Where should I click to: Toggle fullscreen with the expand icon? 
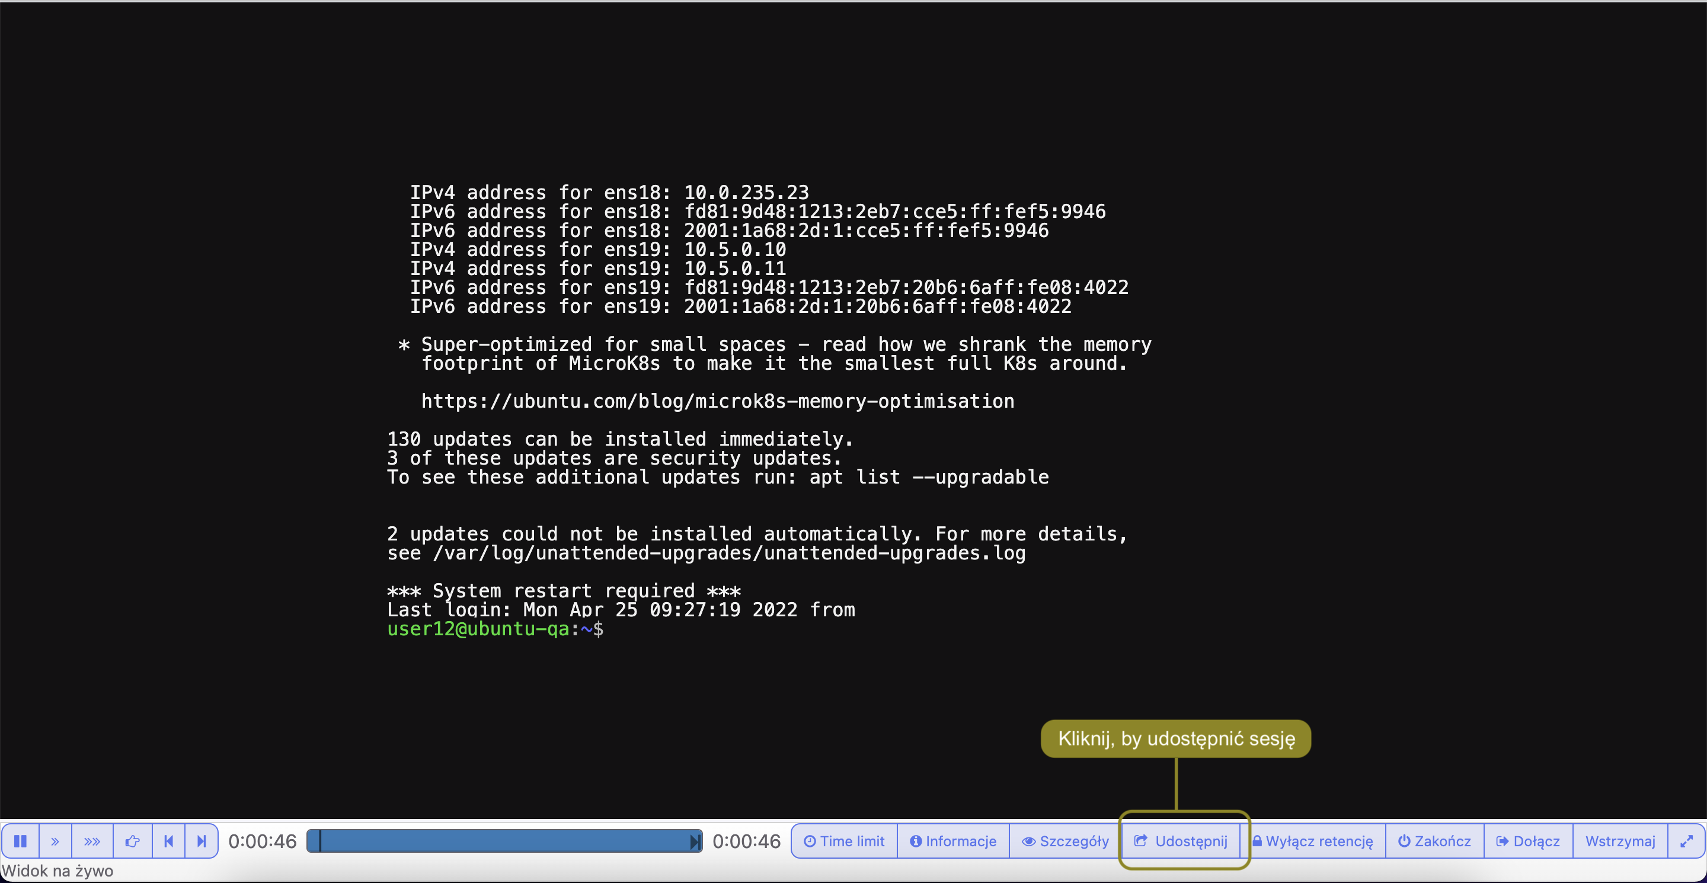pyautogui.click(x=1686, y=840)
